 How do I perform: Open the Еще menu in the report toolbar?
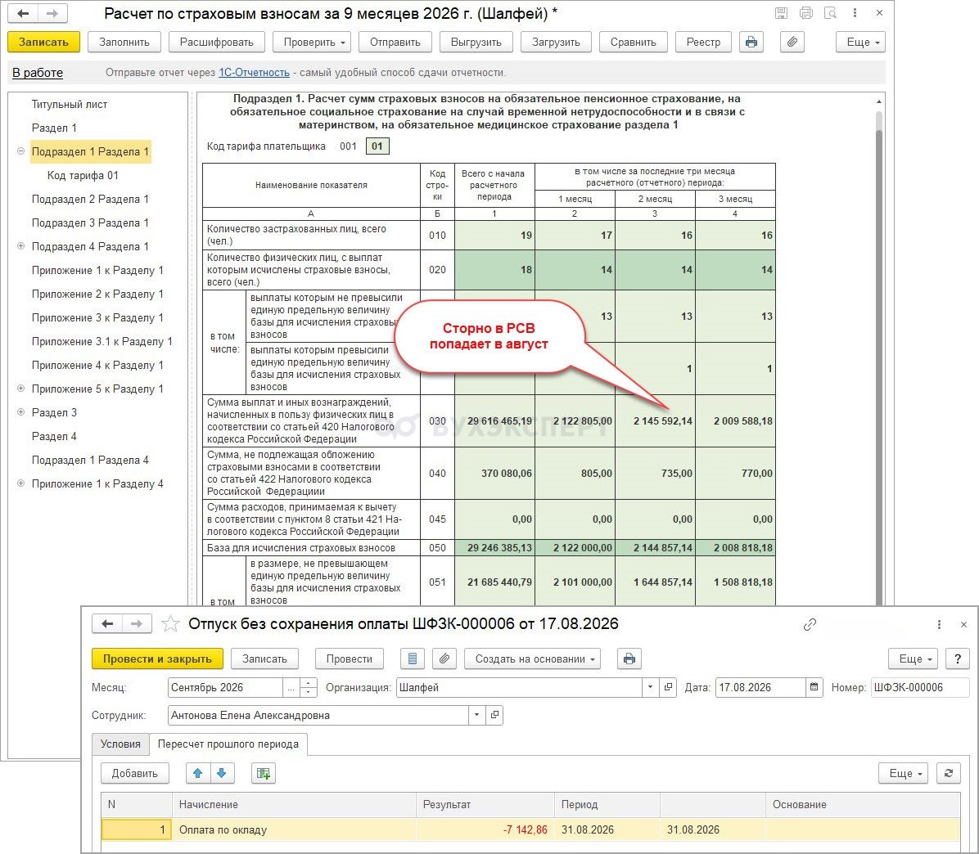point(860,43)
